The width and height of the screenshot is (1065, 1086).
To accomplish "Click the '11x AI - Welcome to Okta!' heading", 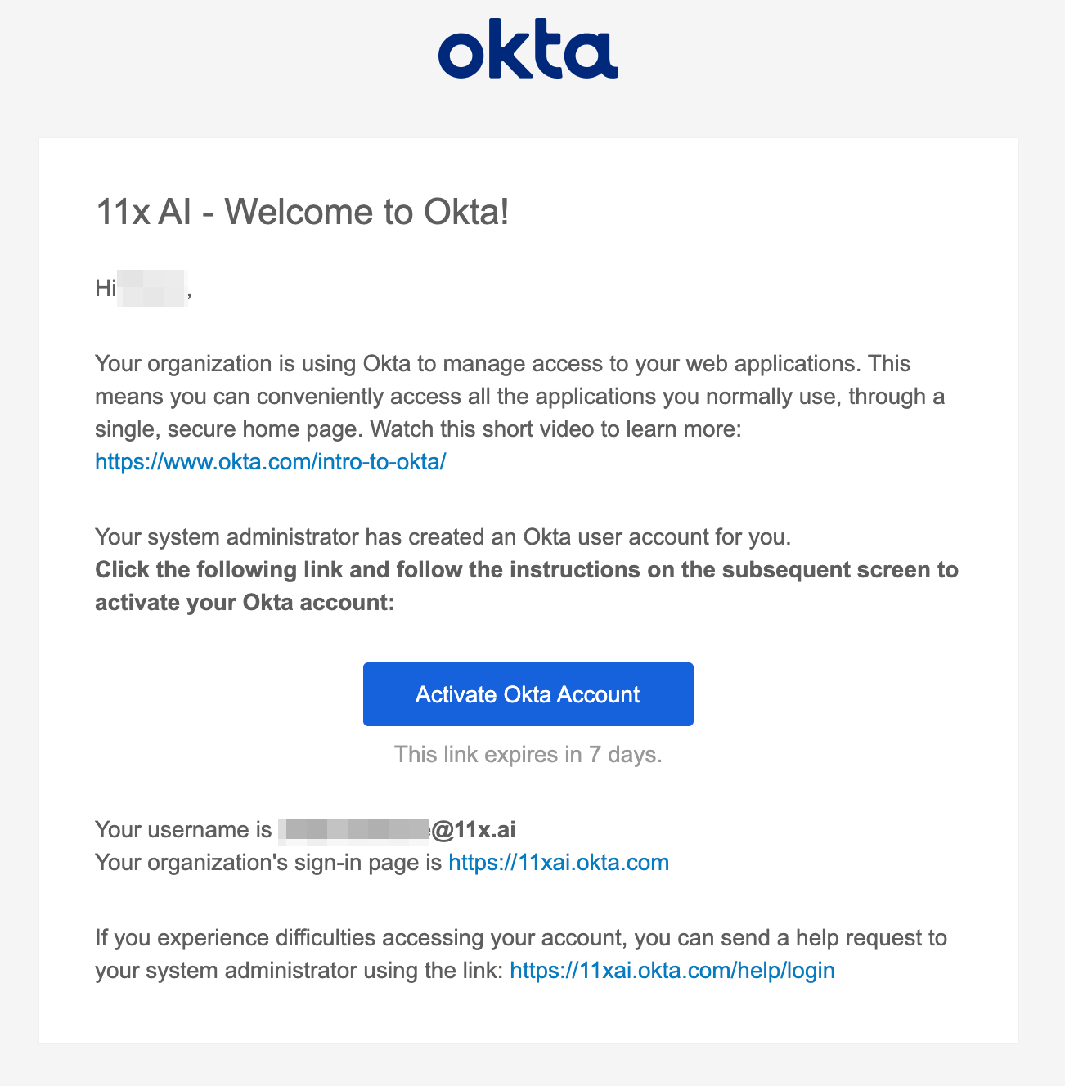I will point(303,213).
